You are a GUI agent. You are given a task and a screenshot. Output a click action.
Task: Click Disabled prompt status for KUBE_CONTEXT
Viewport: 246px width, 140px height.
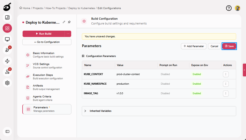pos(165,74)
